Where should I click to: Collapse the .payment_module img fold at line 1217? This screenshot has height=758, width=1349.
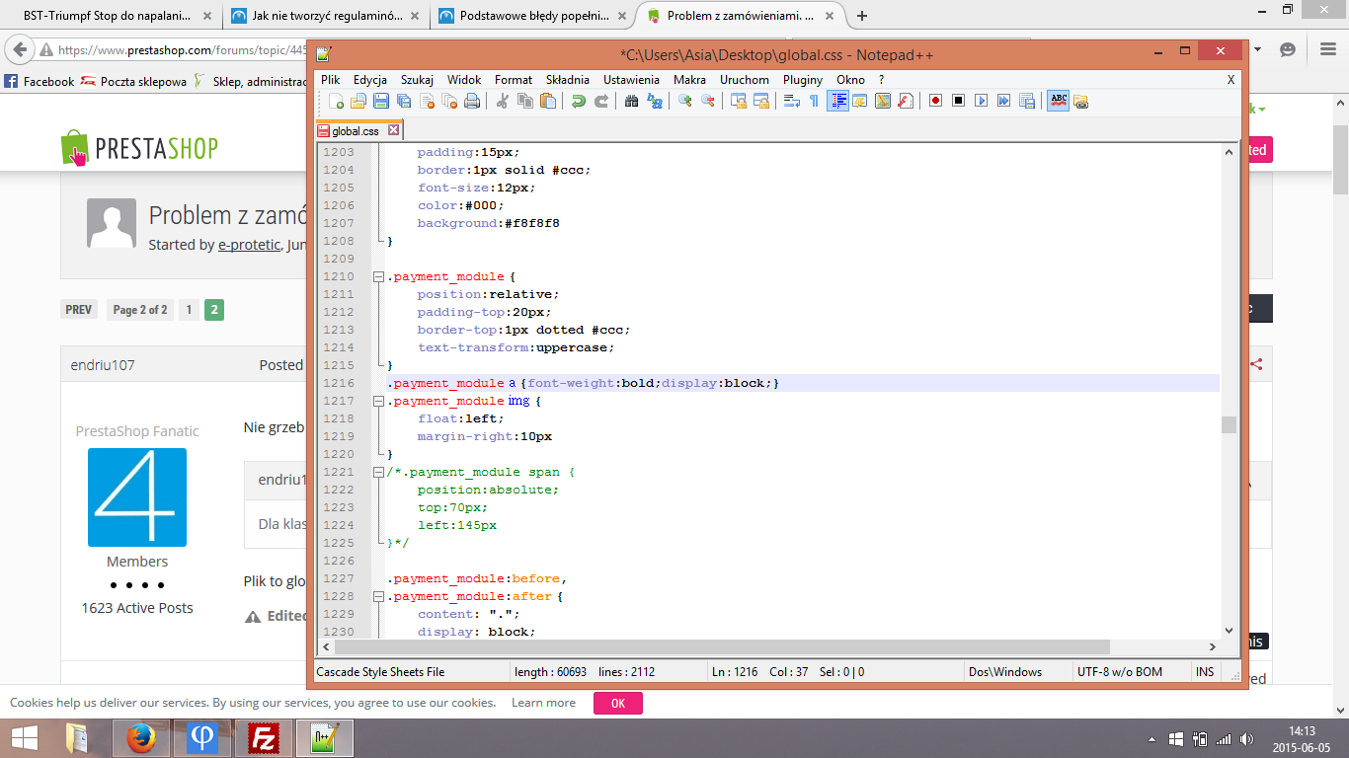coord(378,402)
